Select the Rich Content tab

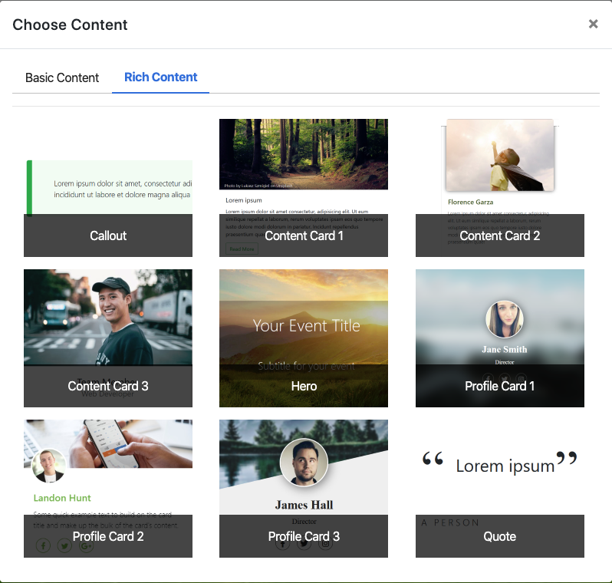click(x=160, y=77)
